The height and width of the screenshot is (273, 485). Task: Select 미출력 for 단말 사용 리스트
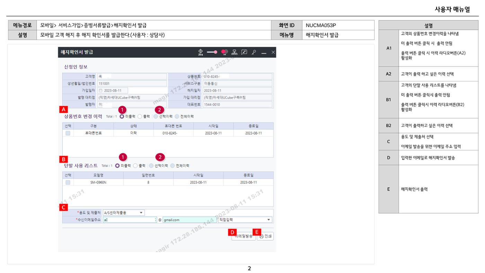(117, 166)
